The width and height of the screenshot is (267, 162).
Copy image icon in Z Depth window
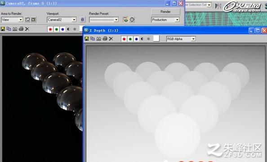93,39
